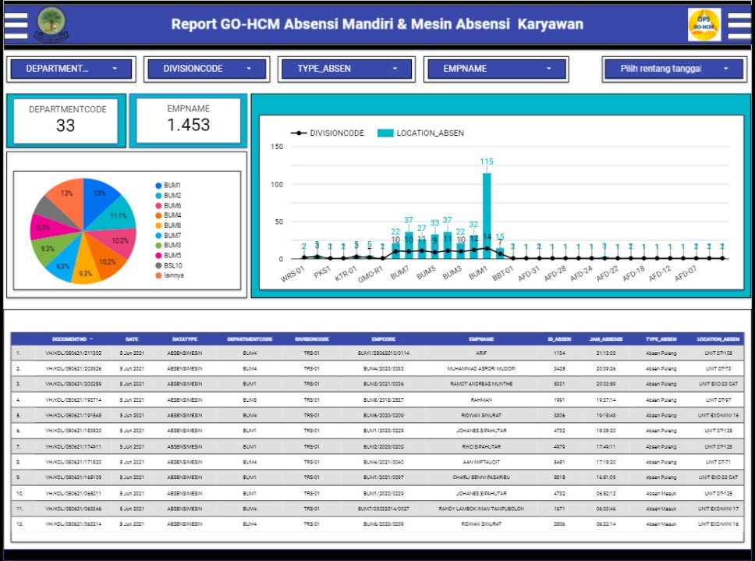Click the palm tree company logo

pos(51,23)
